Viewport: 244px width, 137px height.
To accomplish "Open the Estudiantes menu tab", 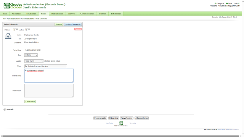I will [31, 14].
